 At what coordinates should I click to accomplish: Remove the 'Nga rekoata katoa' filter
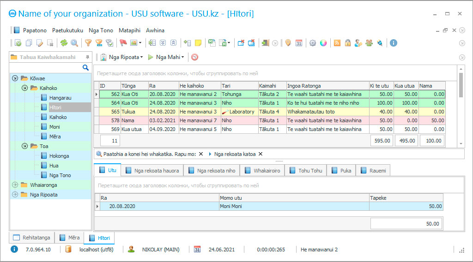(x=261, y=154)
